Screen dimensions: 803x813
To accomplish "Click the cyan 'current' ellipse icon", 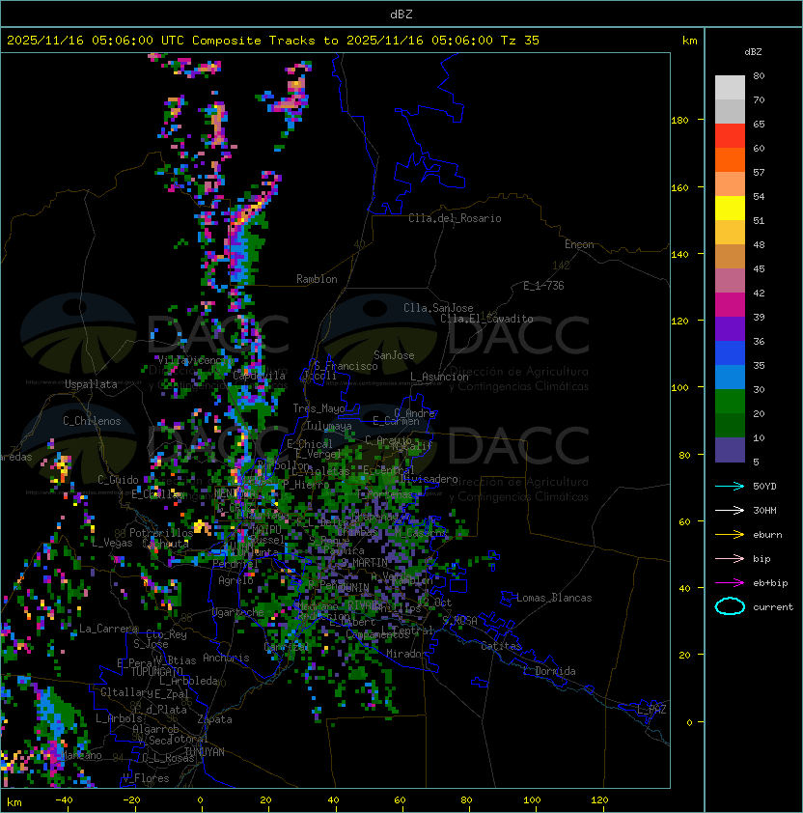I will click(x=730, y=606).
